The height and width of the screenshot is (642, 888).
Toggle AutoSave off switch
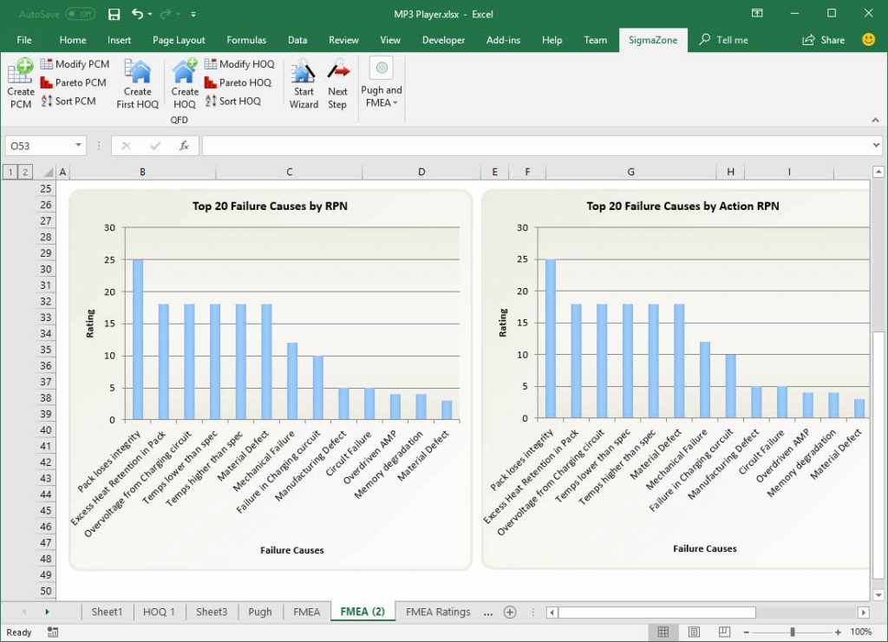click(81, 14)
